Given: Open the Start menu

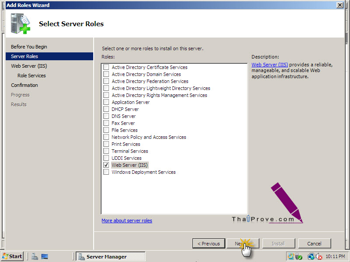Looking at the screenshot, I should pyautogui.click(x=12, y=256).
